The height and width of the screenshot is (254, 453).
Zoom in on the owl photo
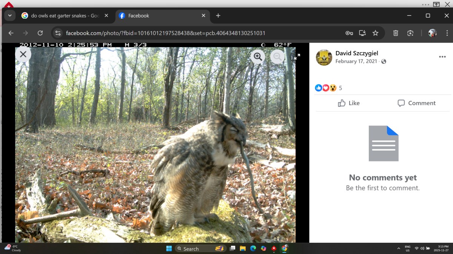258,56
